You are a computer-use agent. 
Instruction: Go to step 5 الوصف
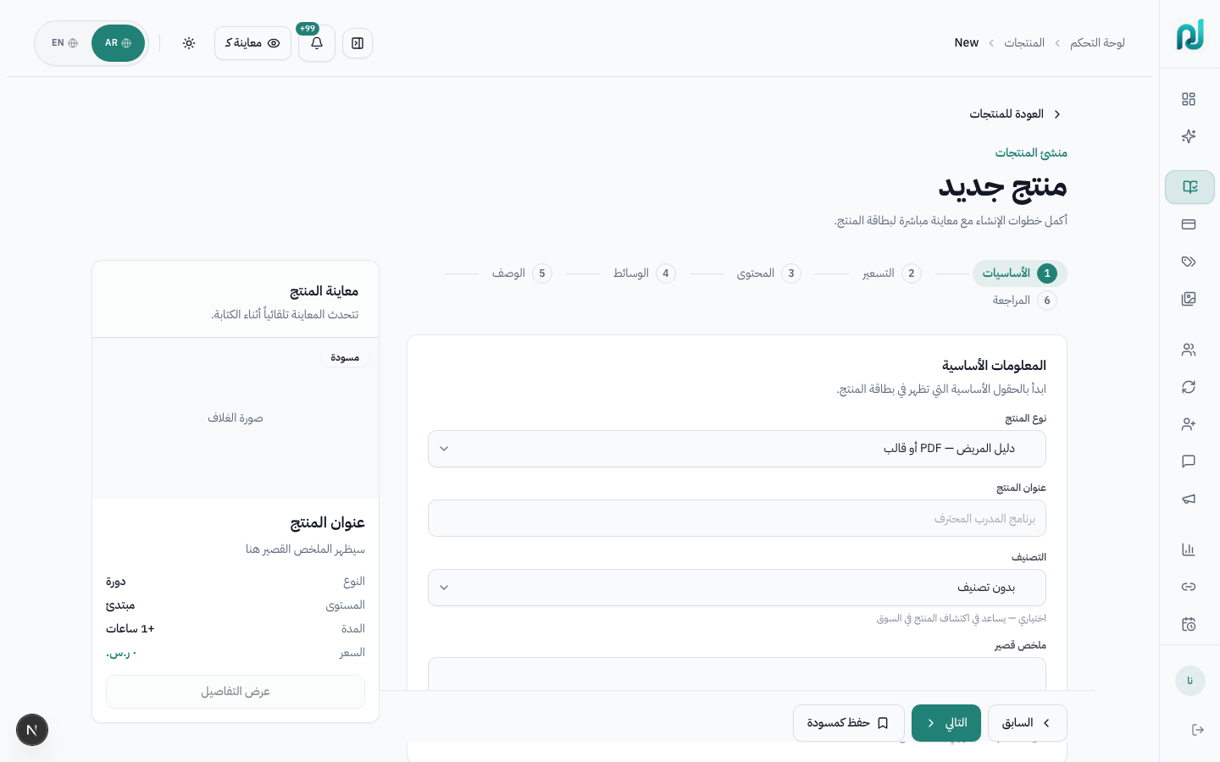[x=522, y=273]
